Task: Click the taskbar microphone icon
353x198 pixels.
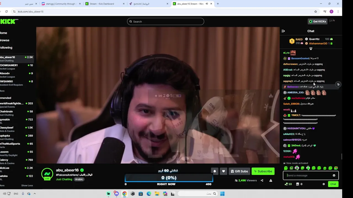Action: coord(23,194)
